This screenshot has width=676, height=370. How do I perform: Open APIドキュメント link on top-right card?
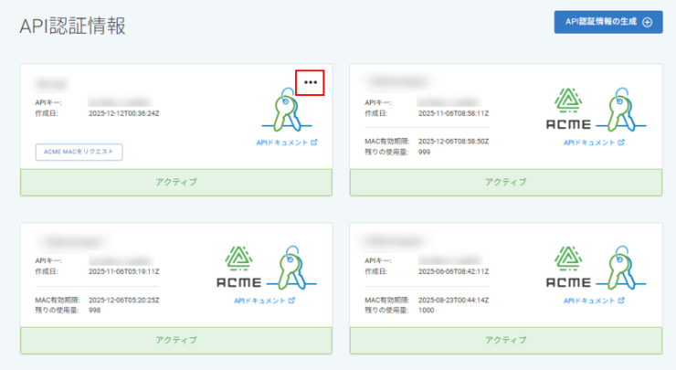594,143
